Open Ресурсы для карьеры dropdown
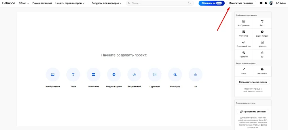 click(x=107, y=3)
